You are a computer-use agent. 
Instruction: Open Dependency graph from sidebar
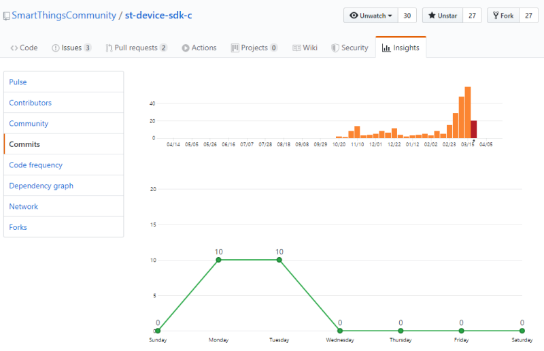coord(63,186)
